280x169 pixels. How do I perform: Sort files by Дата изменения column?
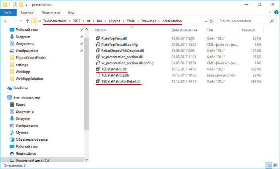tap(184, 30)
